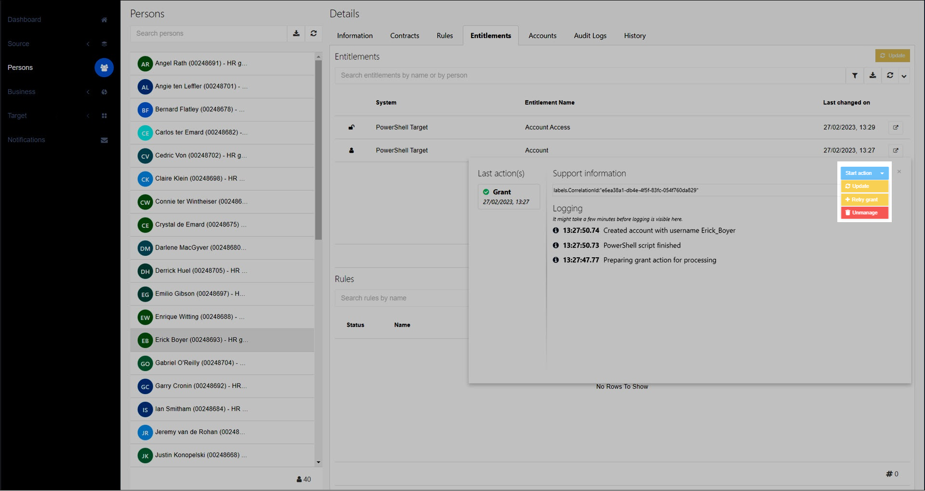Image resolution: width=925 pixels, height=491 pixels.
Task: Sort rules by Status column
Action: pos(356,325)
